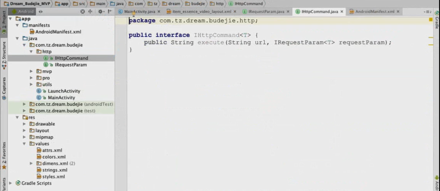The height and width of the screenshot is (191, 440).
Task: Collapse the java folder node
Action: pyautogui.click(x=17, y=38)
